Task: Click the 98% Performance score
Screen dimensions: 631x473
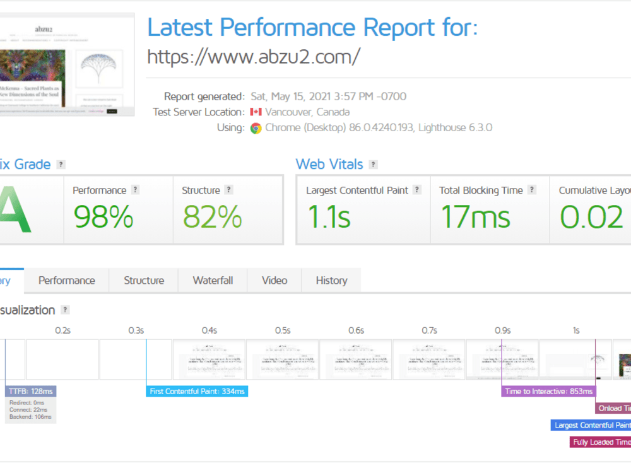Action: [103, 217]
